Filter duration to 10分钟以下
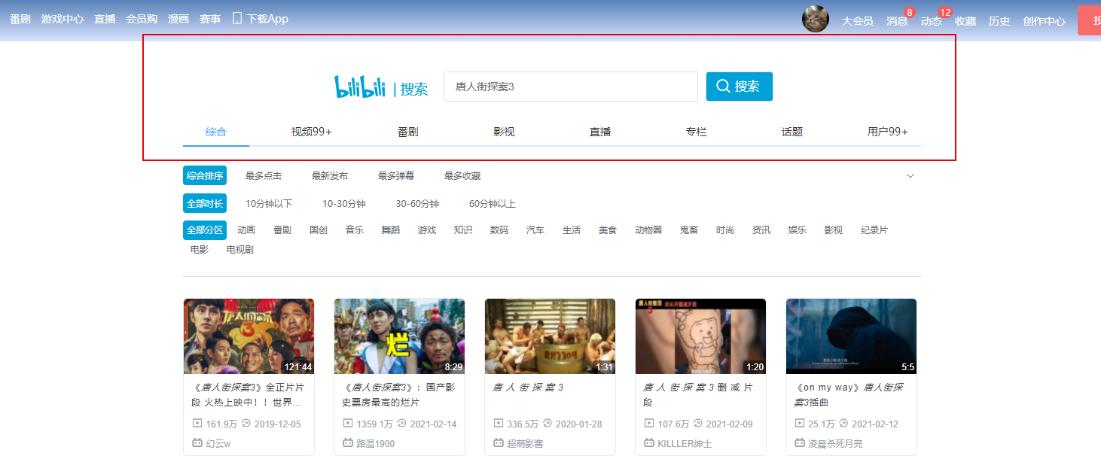The height and width of the screenshot is (456, 1101). 269,203
